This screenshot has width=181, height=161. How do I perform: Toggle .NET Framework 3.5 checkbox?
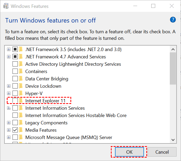click(15, 49)
